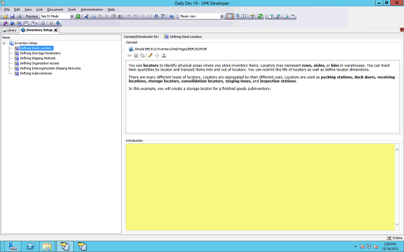Open the Administration menu
This screenshot has height=252, width=404.
92,10
